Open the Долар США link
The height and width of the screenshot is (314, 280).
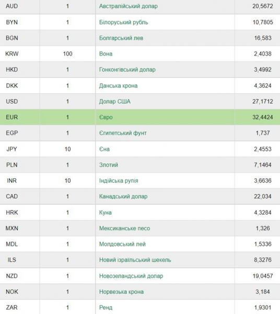pyautogui.click(x=115, y=102)
